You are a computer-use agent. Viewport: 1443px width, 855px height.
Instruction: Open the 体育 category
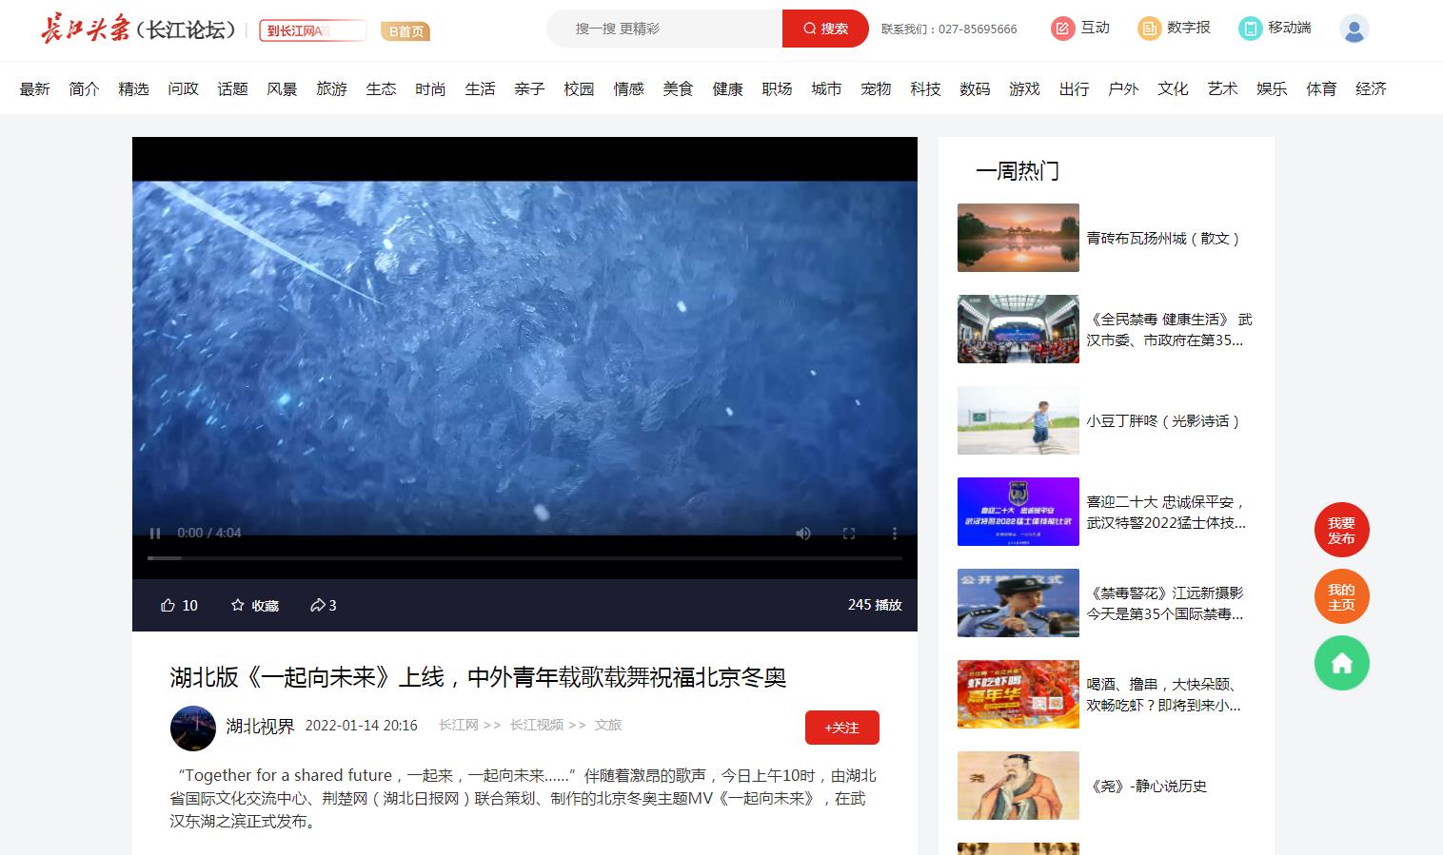pos(1321,88)
